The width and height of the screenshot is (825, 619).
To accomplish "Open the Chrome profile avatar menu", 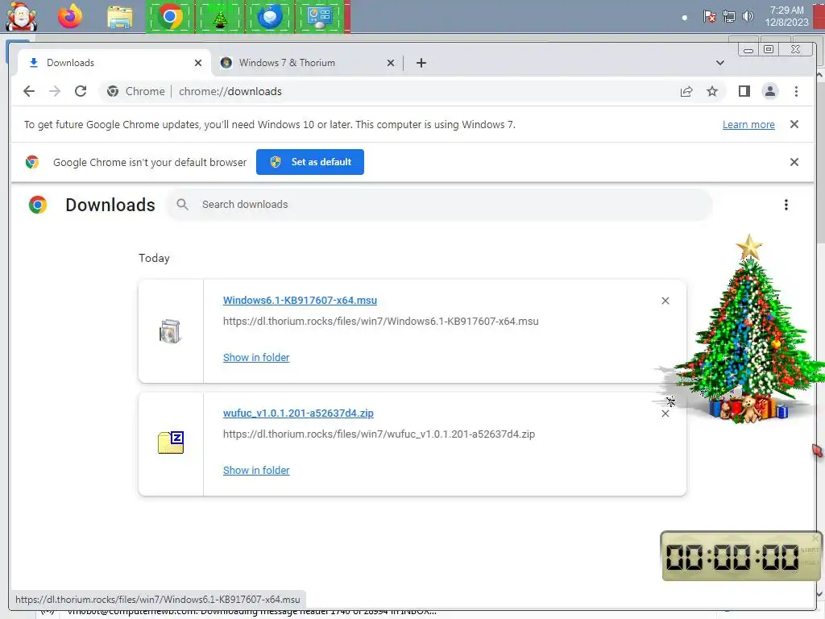I will 769,91.
